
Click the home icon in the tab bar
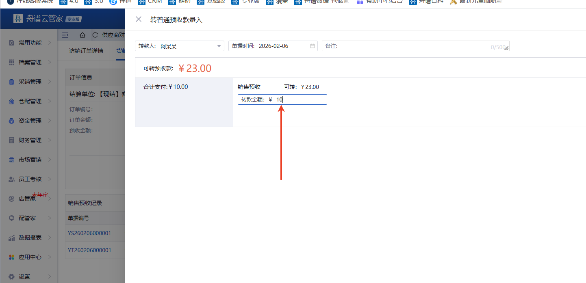82,35
